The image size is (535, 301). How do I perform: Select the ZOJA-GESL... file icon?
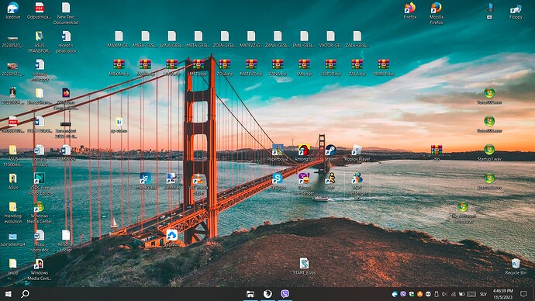pos(225,39)
